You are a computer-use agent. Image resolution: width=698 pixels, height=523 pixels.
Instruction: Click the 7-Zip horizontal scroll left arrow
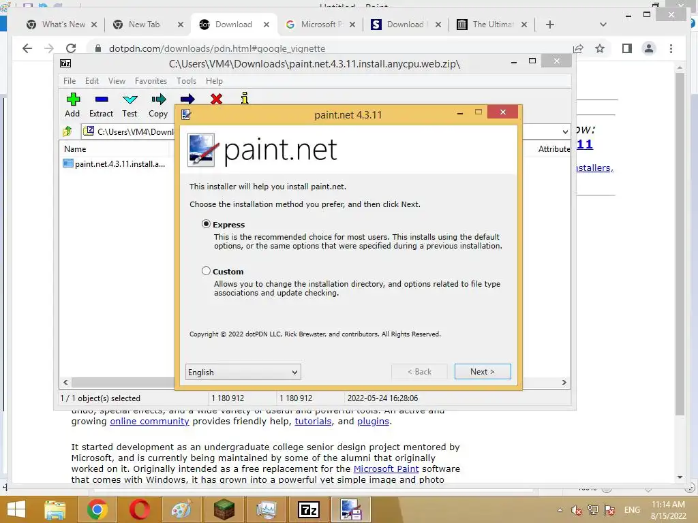(65, 383)
